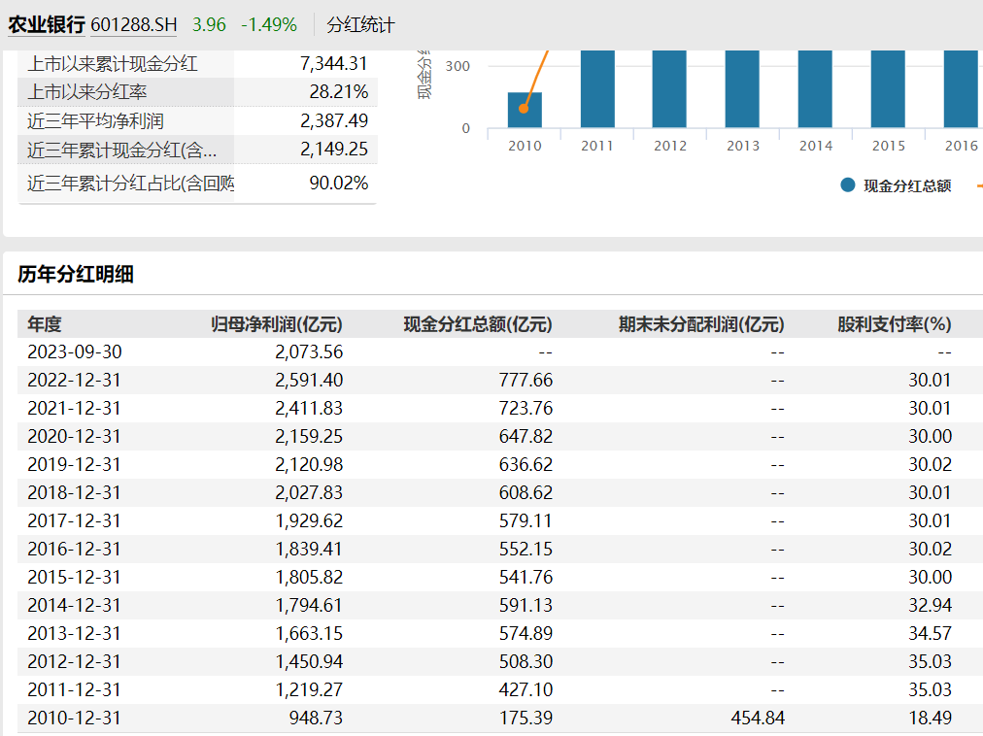
Task: Click the 2013 bar in the chart
Action: coord(742,89)
